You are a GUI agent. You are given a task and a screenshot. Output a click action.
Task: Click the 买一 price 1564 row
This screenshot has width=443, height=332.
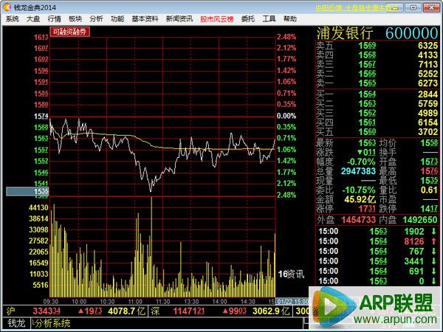pyautogui.click(x=377, y=94)
